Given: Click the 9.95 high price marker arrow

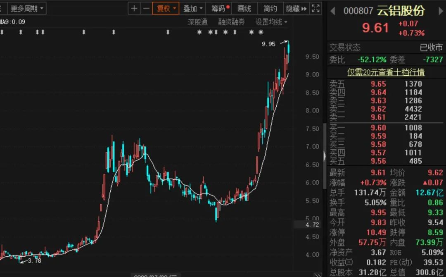Looking at the screenshot, I should [x=283, y=42].
